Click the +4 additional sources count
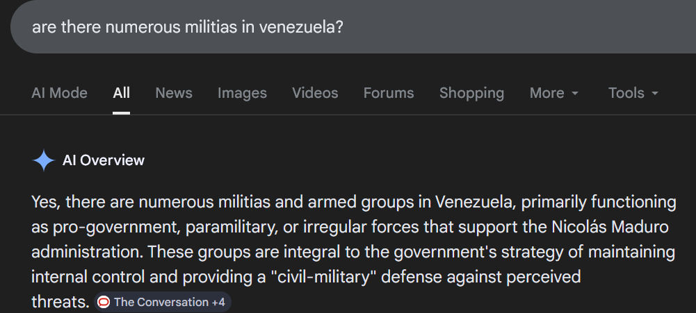 [218, 302]
